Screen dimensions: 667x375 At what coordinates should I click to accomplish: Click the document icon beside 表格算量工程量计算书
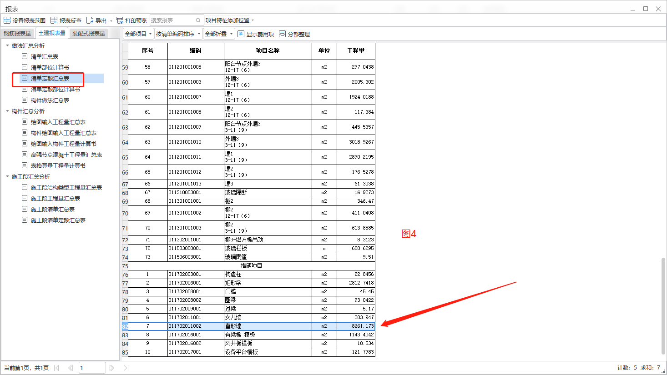(25, 165)
